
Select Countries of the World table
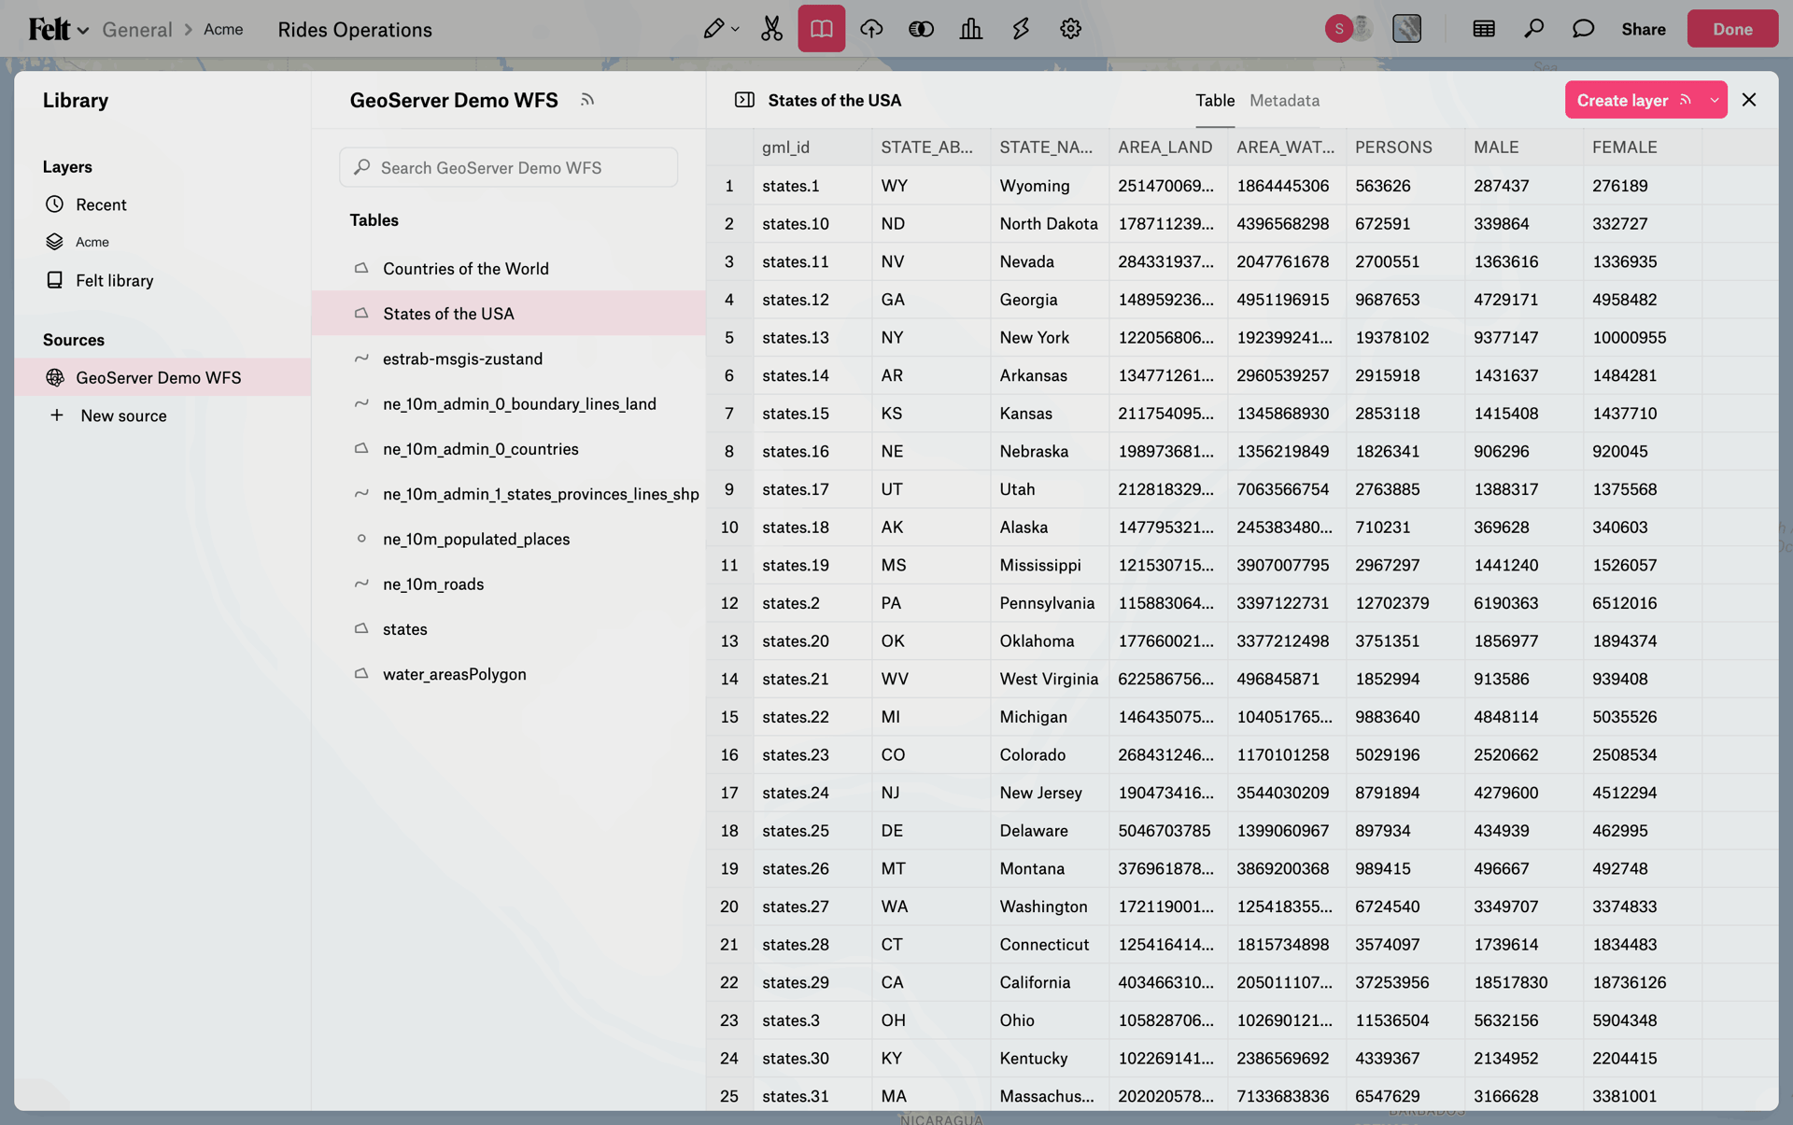509,269
